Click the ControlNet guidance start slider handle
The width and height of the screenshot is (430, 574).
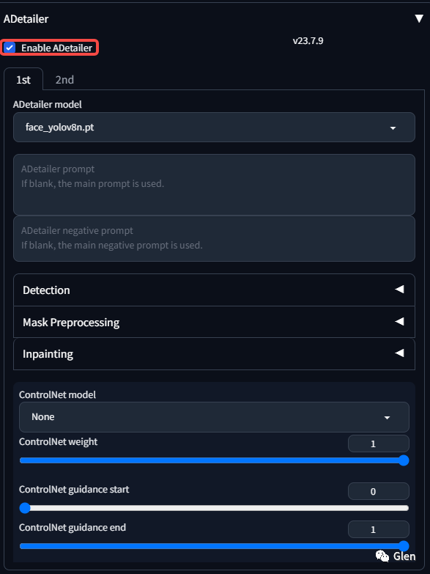[x=24, y=508]
